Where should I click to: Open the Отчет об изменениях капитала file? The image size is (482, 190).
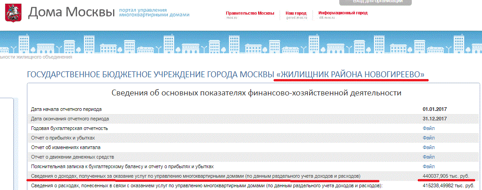click(x=429, y=147)
